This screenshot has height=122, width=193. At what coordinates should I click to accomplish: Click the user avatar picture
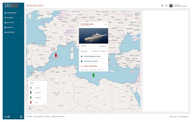click(x=171, y=6)
